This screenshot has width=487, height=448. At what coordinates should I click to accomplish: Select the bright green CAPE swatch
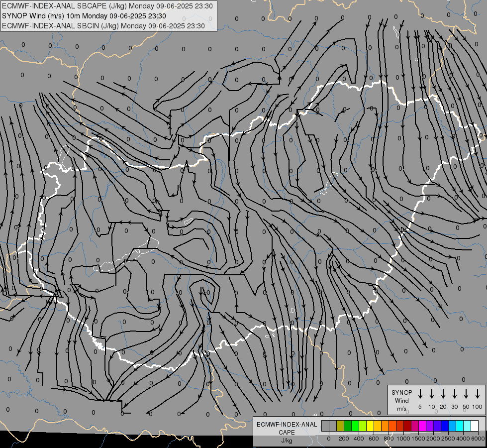tap(355, 426)
